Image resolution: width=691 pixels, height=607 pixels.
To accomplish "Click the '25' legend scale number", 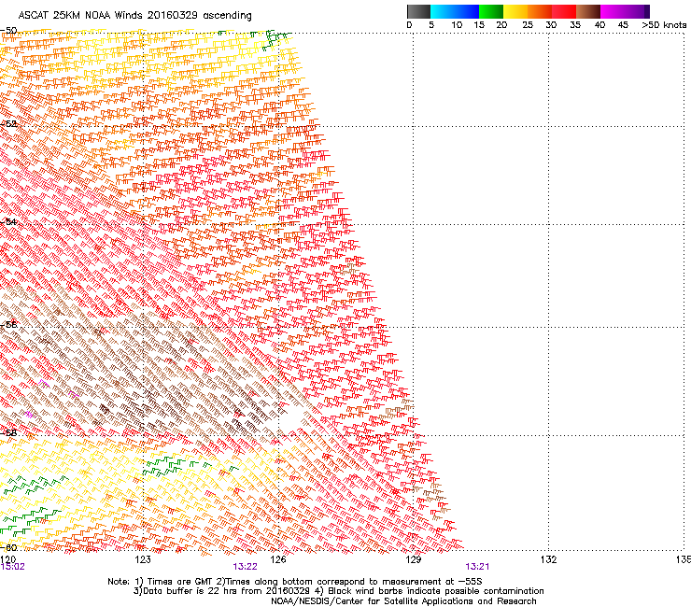I will coord(528,25).
